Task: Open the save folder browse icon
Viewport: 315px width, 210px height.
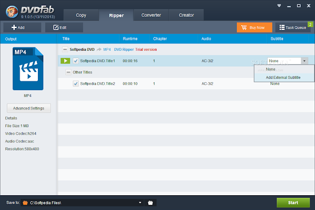Action: pyautogui.click(x=150, y=203)
